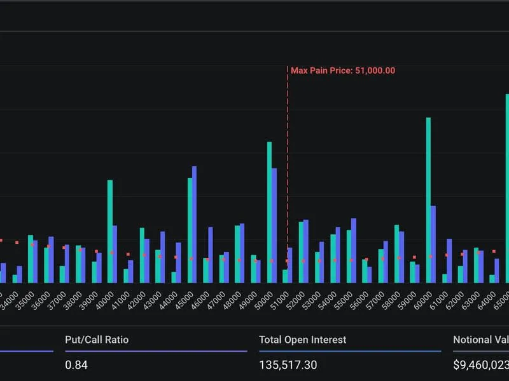Open the Put/Call Ratio stat card
Screen dimensions: 509x381
pyautogui.click(x=97, y=340)
